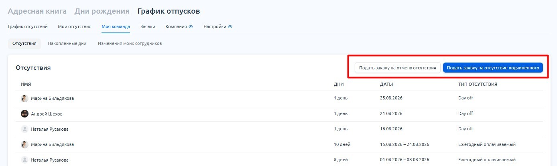
Task: Open the Адресная книга section
Action: coord(37,11)
